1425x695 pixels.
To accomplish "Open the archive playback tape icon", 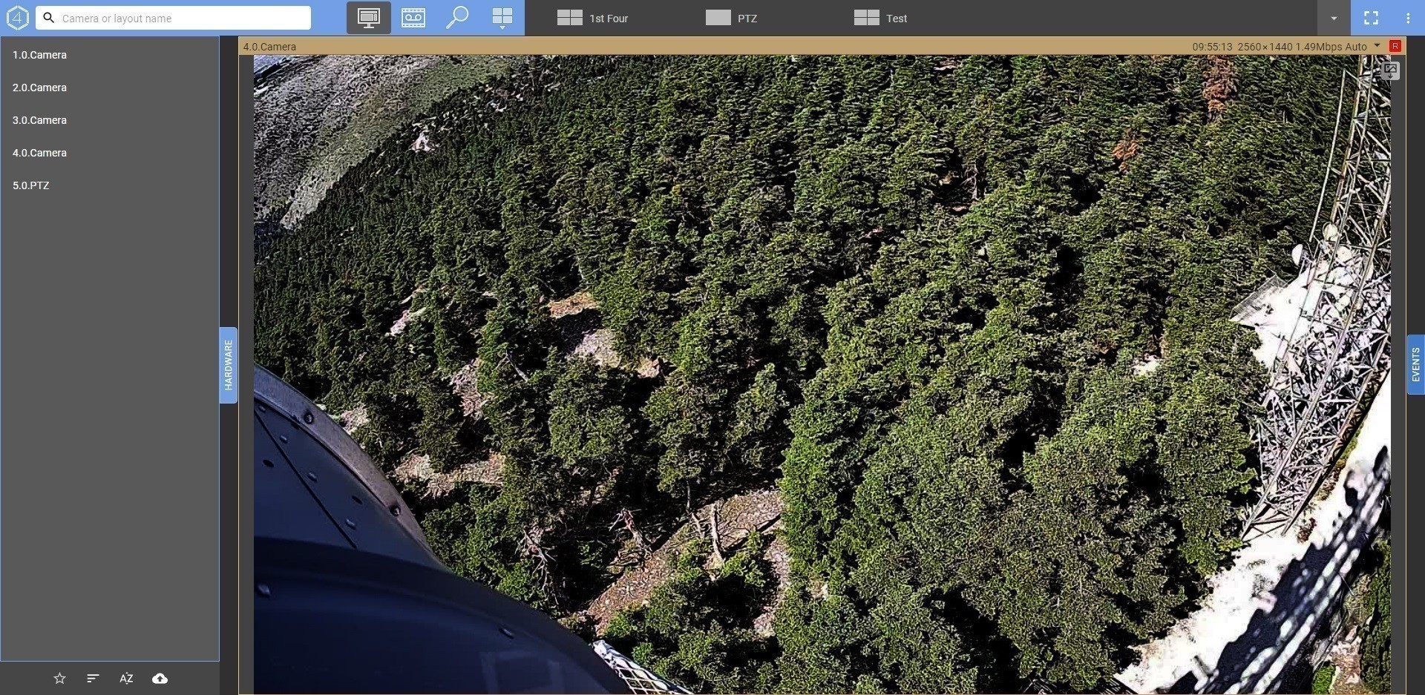I will pos(413,18).
